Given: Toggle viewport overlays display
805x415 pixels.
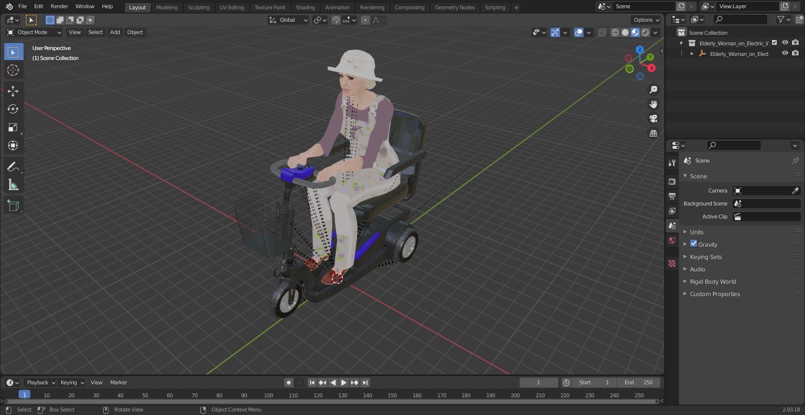Looking at the screenshot, I should click(x=579, y=32).
